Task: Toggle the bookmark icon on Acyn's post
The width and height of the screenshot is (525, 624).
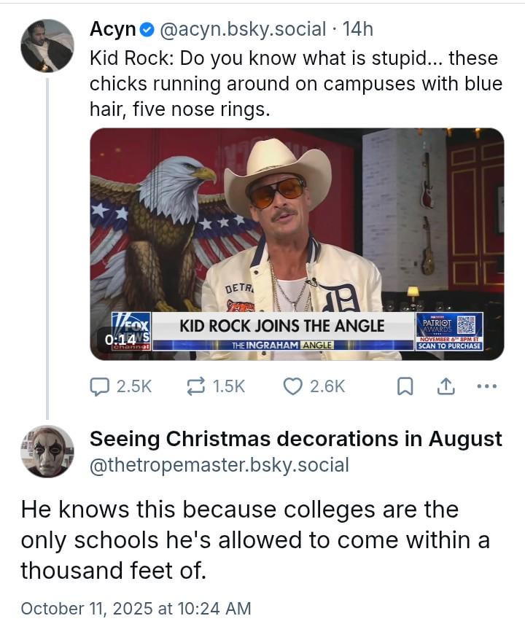Action: (x=405, y=387)
